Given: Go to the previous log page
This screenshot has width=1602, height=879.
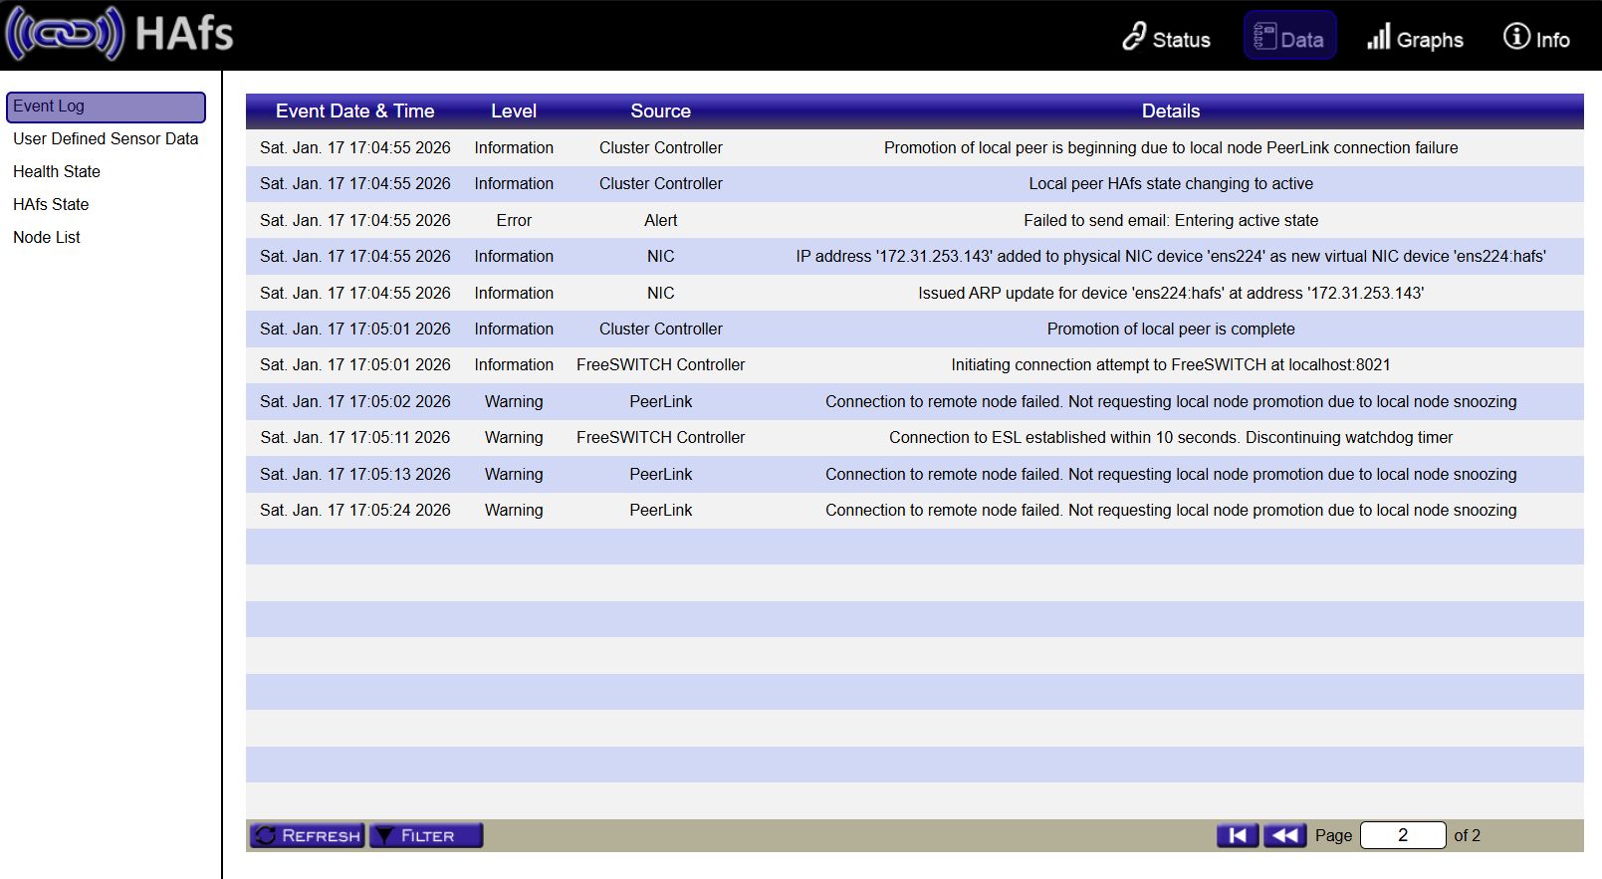Looking at the screenshot, I should coord(1284,835).
